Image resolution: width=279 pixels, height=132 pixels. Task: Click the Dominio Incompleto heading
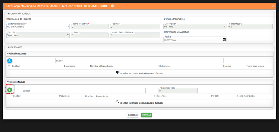click(x=174, y=19)
